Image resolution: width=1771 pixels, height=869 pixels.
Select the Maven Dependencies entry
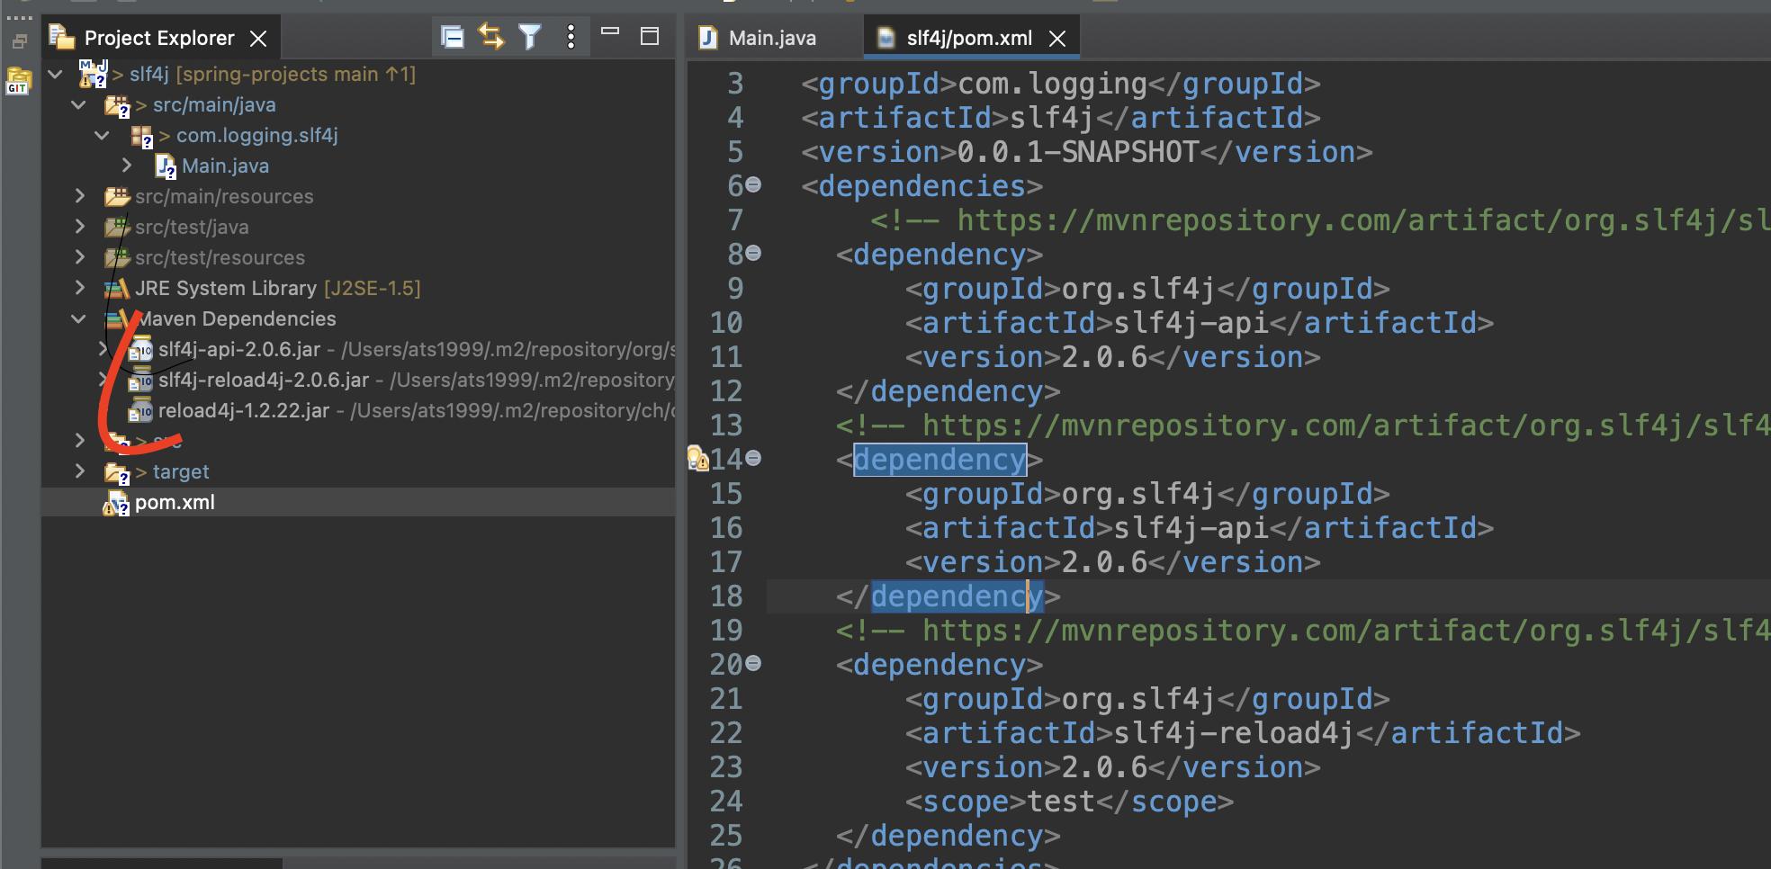pos(237,319)
